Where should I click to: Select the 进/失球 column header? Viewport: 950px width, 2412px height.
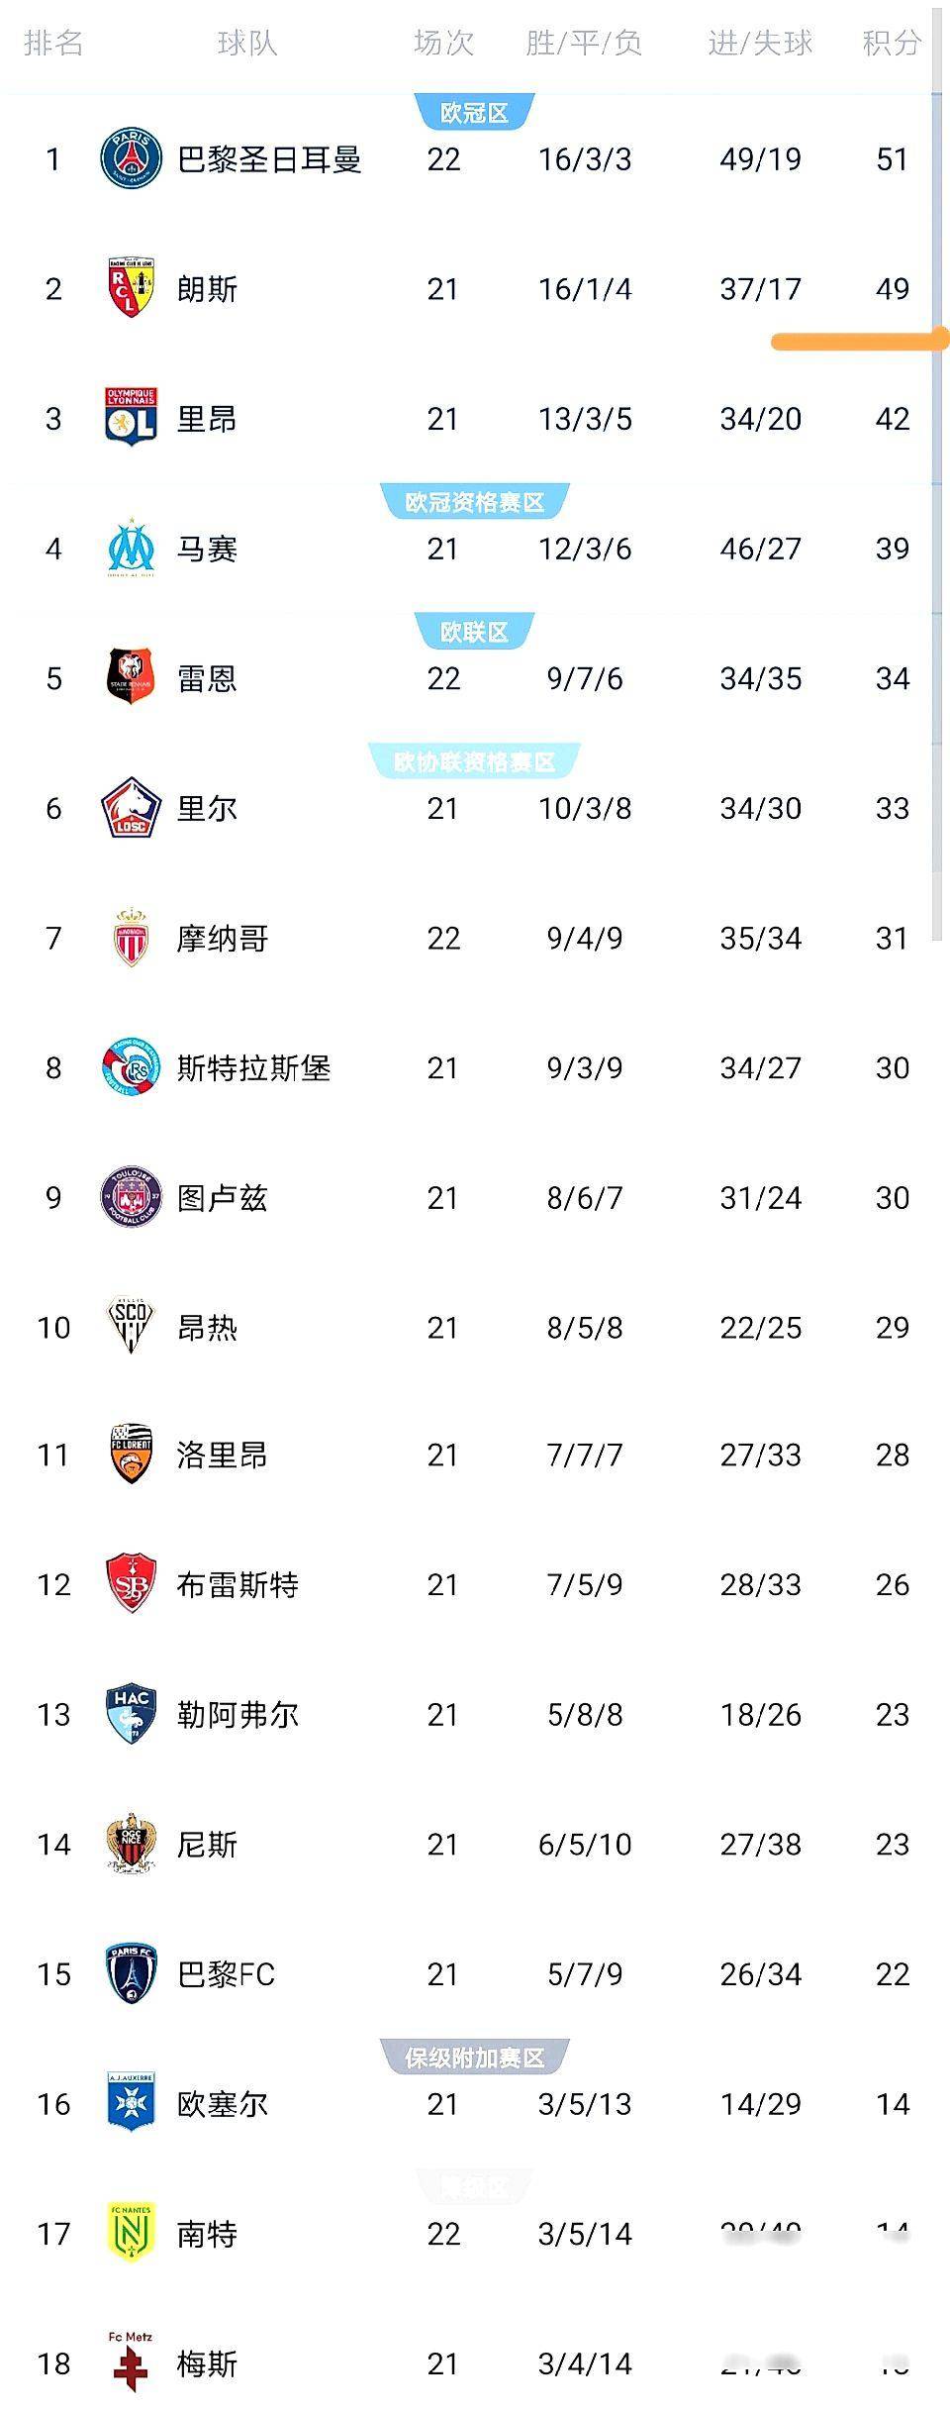pyautogui.click(x=760, y=43)
